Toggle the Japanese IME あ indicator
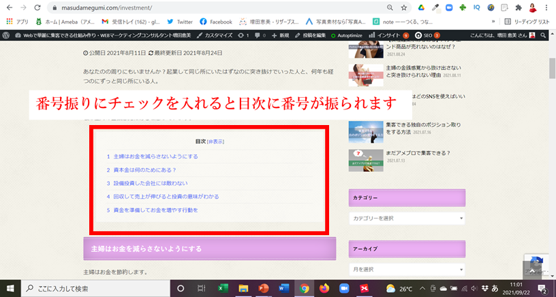This screenshot has height=297, width=556. [495, 289]
